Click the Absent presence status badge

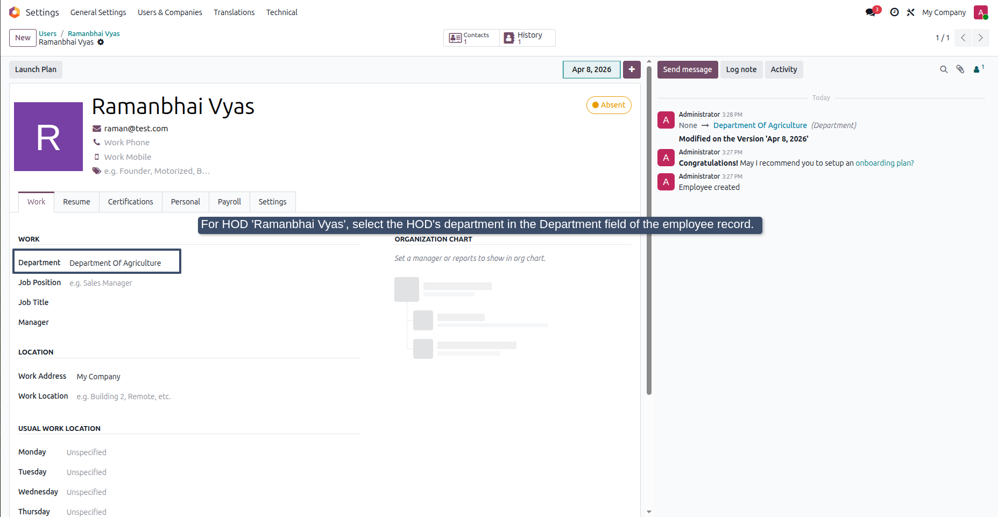click(609, 105)
